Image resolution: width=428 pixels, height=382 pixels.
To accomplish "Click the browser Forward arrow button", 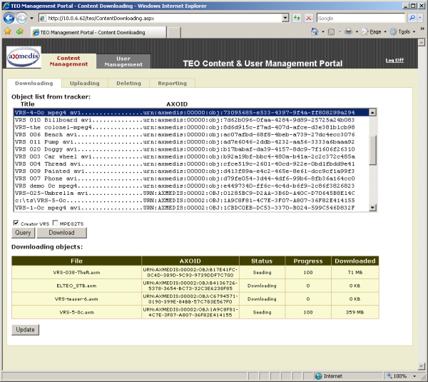I will click(x=21, y=19).
